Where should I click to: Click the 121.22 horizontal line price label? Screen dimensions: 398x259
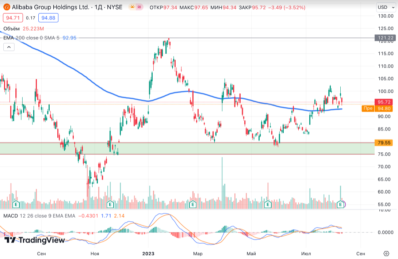pos(386,38)
